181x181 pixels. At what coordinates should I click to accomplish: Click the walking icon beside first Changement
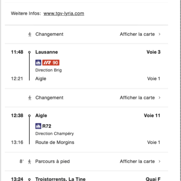[30, 34]
